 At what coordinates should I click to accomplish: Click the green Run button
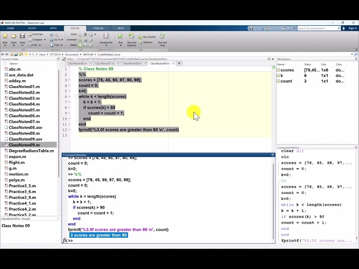[x=121, y=36]
